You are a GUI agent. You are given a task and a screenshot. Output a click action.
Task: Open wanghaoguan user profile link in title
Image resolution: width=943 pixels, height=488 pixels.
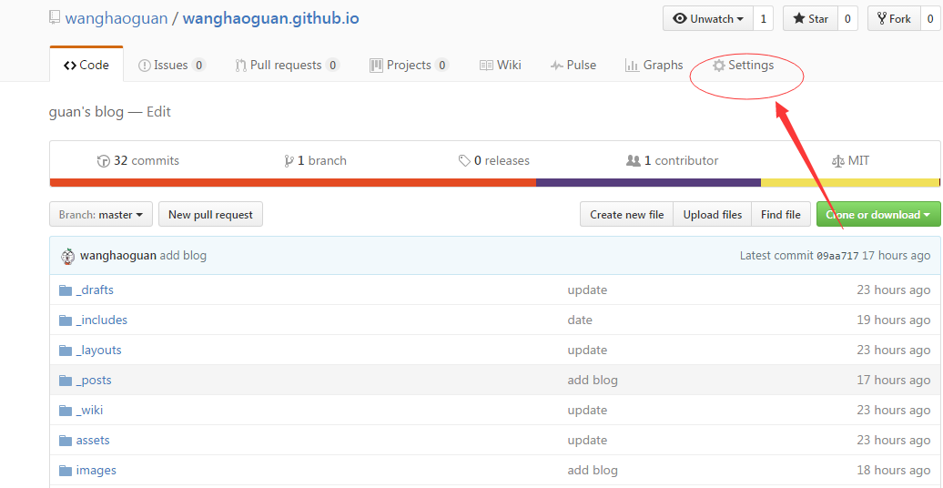[x=117, y=18]
